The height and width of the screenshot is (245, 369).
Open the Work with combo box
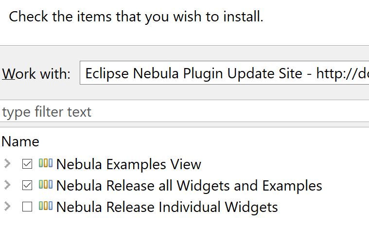click(224, 73)
